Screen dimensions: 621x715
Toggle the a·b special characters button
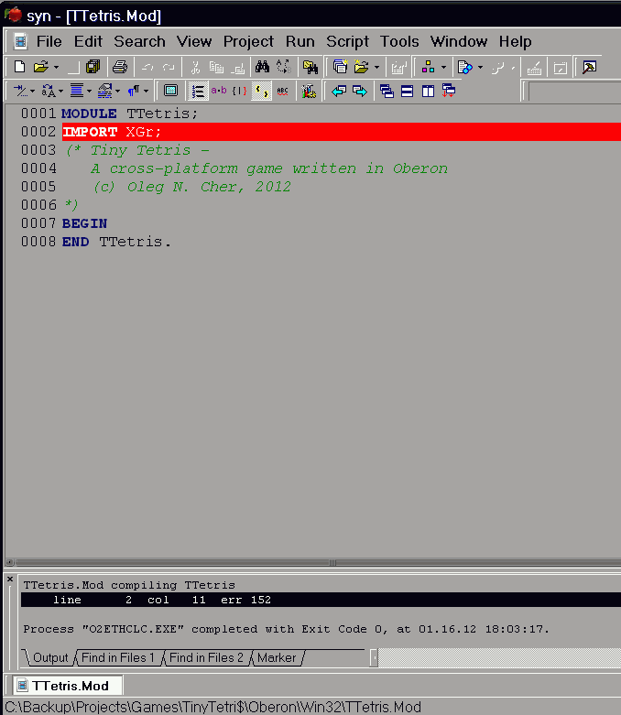(x=219, y=91)
